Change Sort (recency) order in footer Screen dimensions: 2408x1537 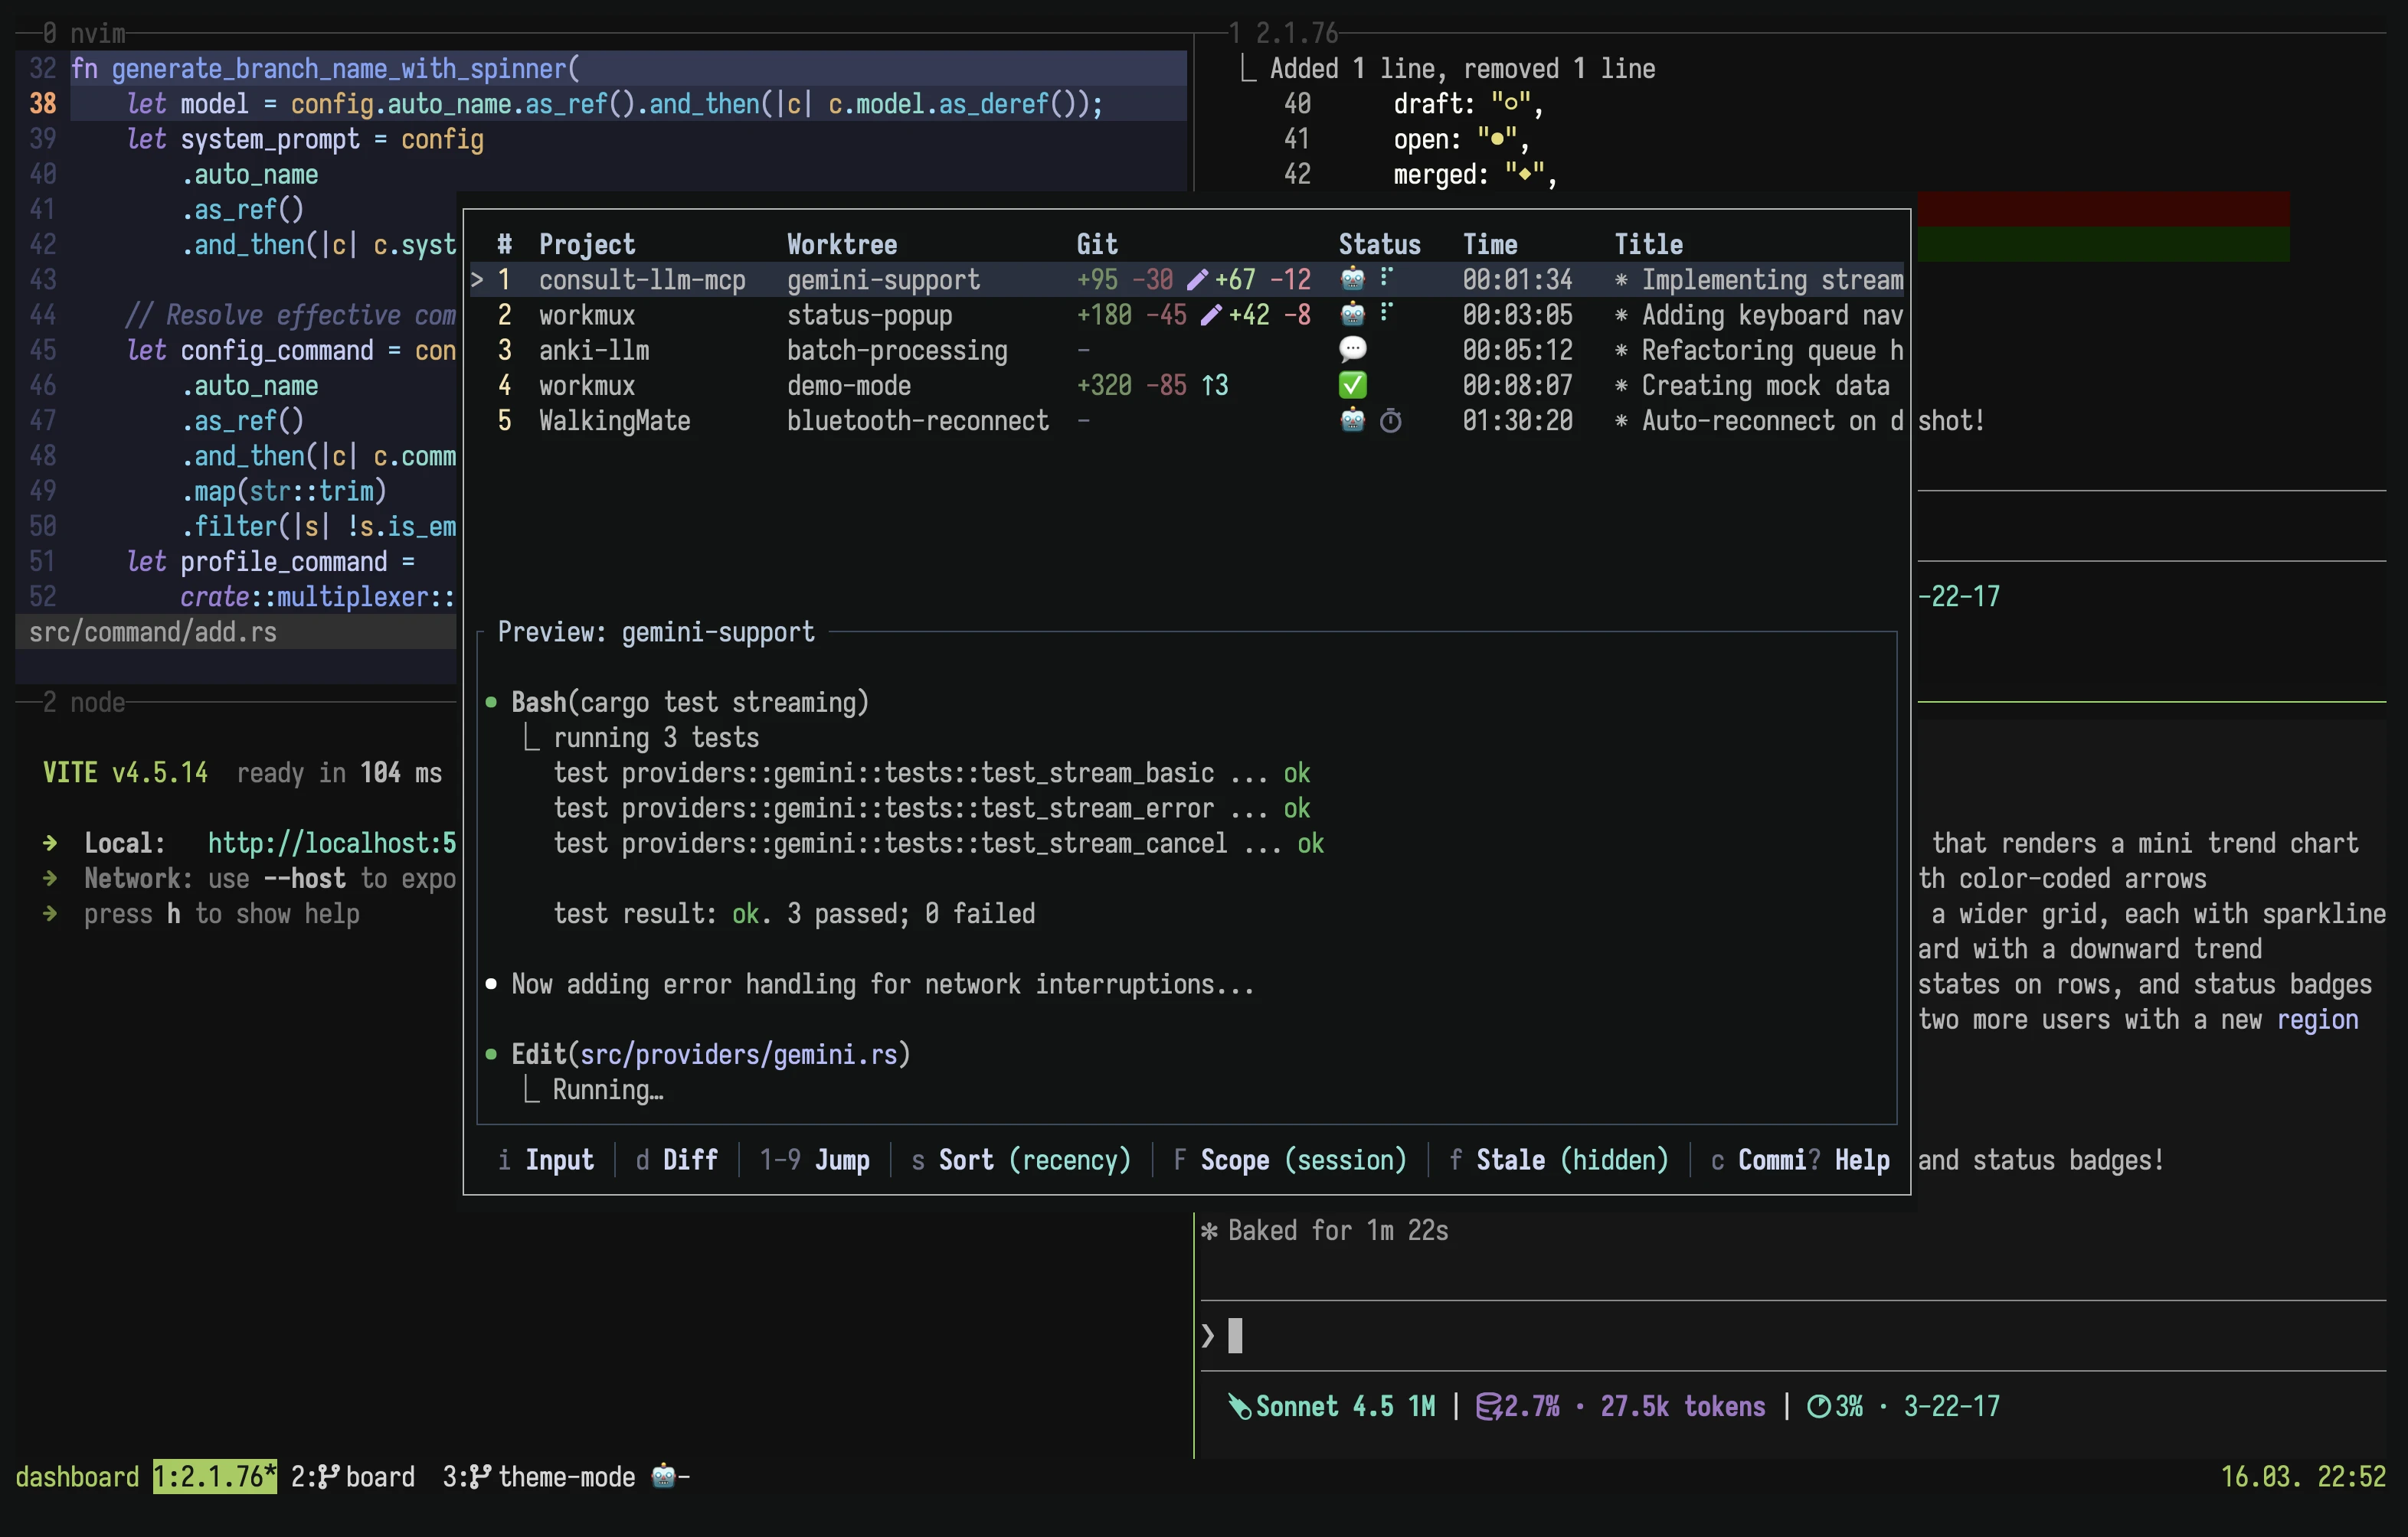pos(1021,1159)
